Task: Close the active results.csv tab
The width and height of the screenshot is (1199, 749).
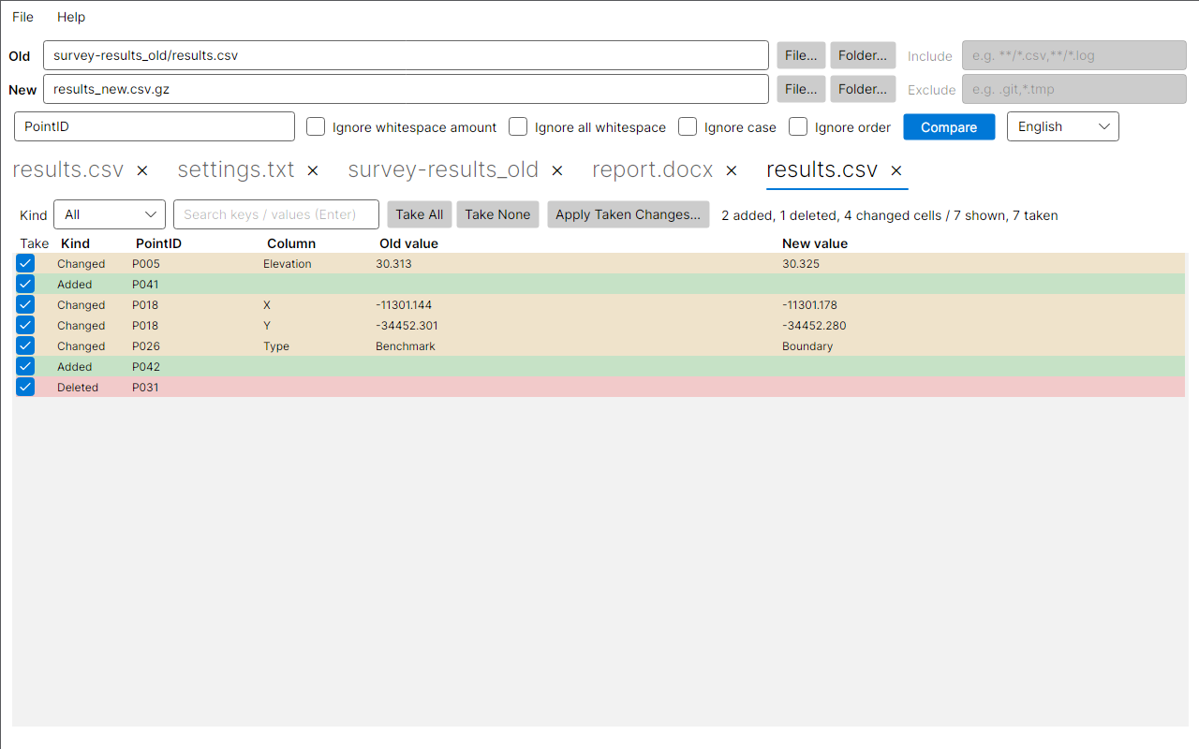Action: pos(896,170)
